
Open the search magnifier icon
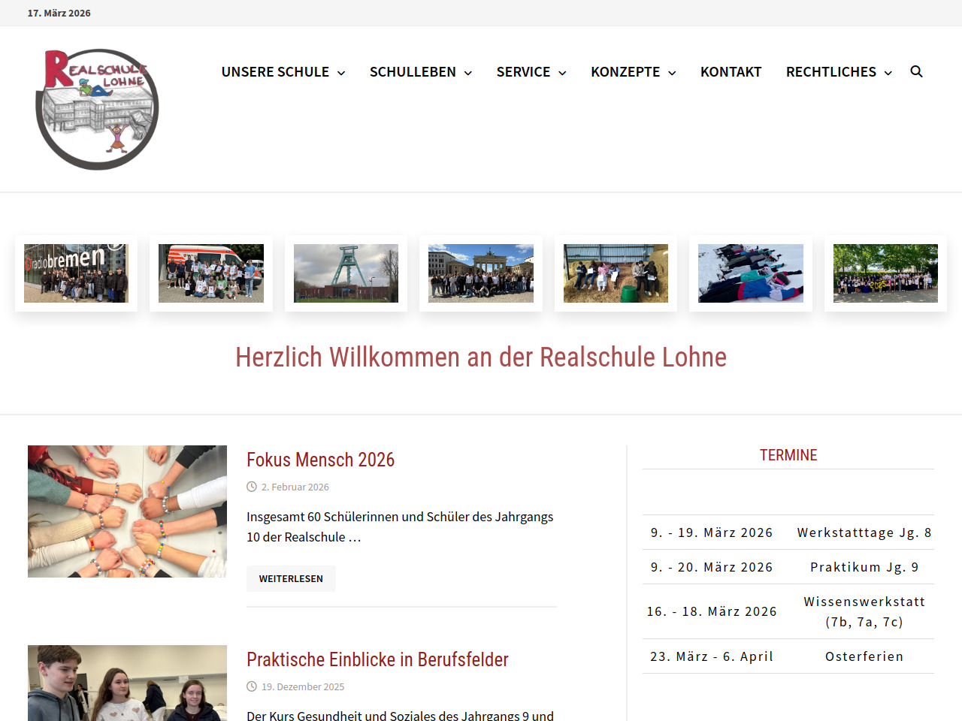pyautogui.click(x=916, y=71)
